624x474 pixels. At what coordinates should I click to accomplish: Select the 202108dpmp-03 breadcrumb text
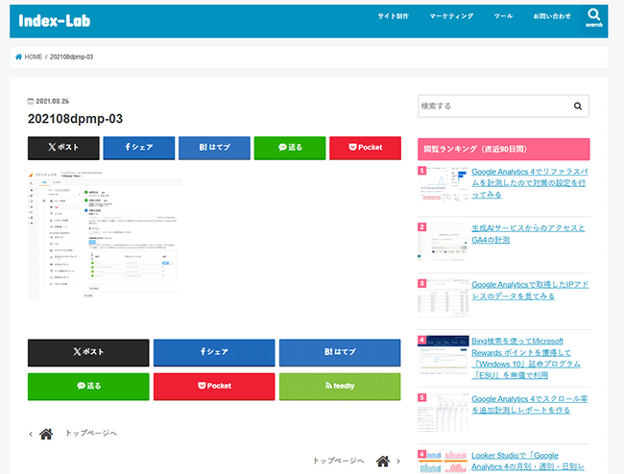coord(71,57)
